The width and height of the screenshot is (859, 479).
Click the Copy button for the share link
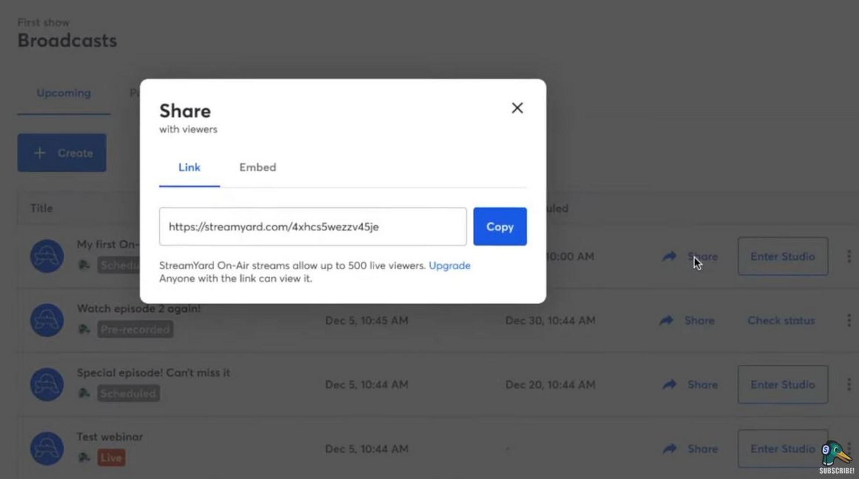(x=500, y=226)
